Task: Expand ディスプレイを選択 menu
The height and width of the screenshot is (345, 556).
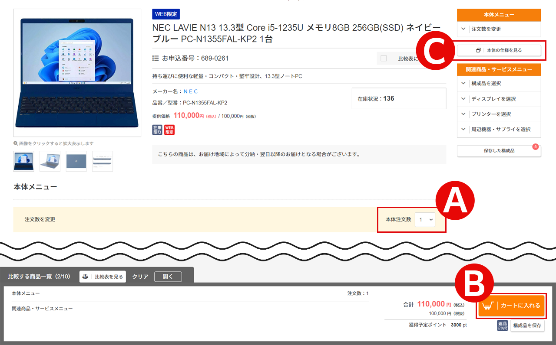Action: pos(499,99)
